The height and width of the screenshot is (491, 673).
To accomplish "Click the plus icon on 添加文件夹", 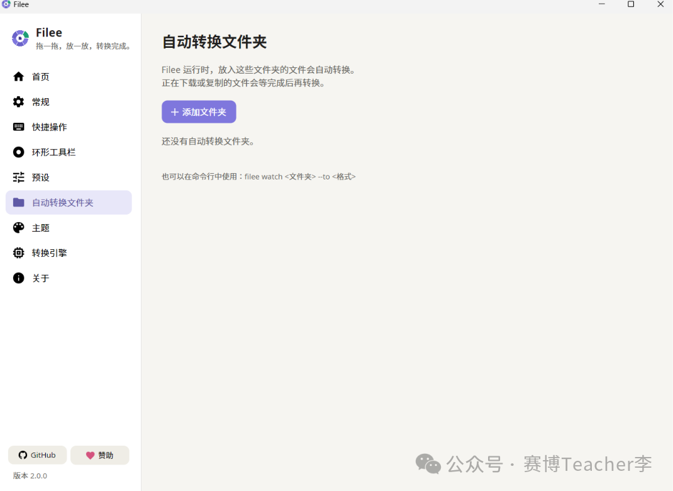I will [174, 112].
